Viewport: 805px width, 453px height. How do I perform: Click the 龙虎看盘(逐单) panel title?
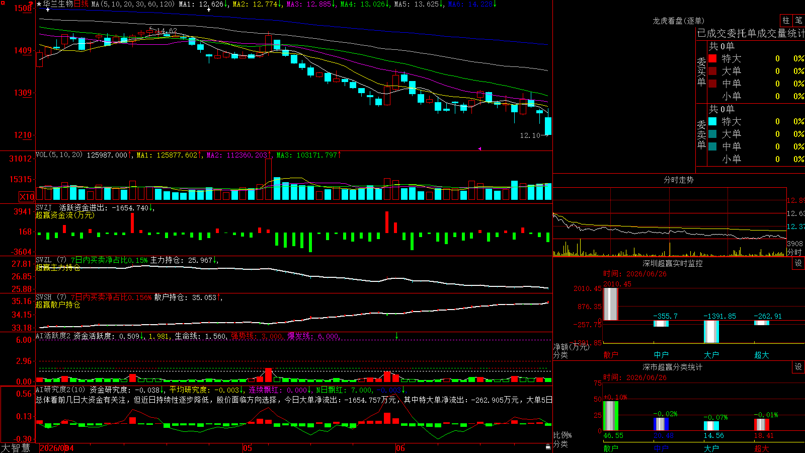pos(678,21)
